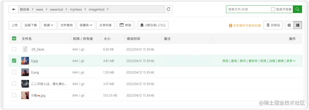Click 重命名 for 0.jpg

coord(253,61)
